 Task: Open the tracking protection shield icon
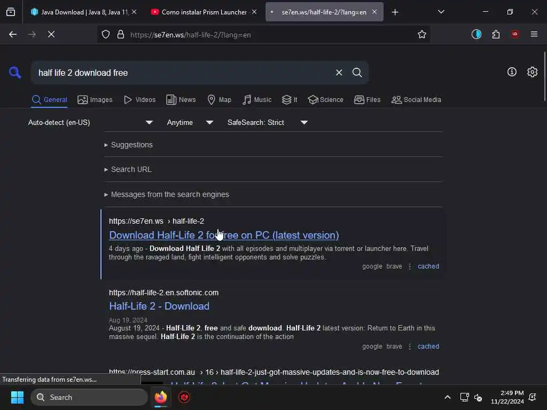pos(106,35)
